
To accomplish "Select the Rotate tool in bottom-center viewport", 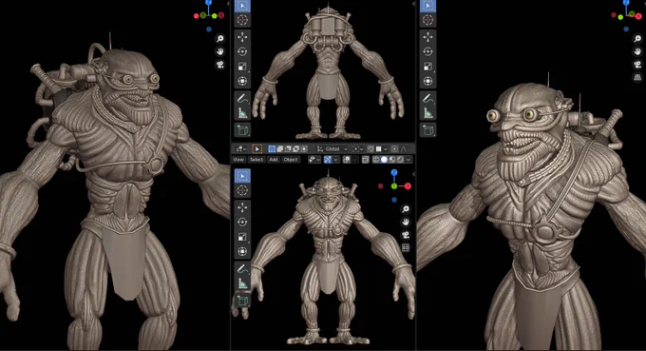I will coord(242,223).
